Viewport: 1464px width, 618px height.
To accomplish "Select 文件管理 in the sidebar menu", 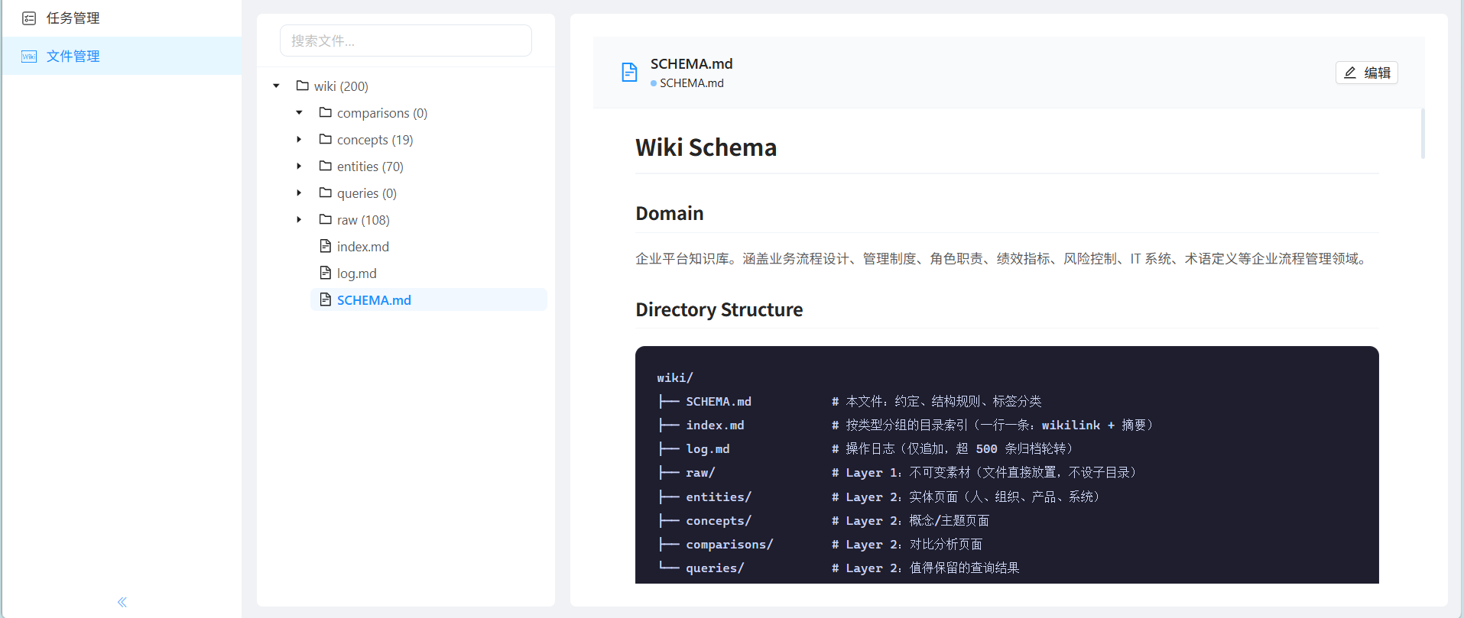I will point(122,56).
